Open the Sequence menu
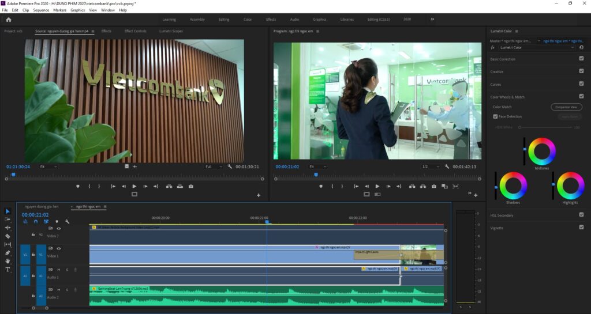The width and height of the screenshot is (591, 314). (x=41, y=10)
